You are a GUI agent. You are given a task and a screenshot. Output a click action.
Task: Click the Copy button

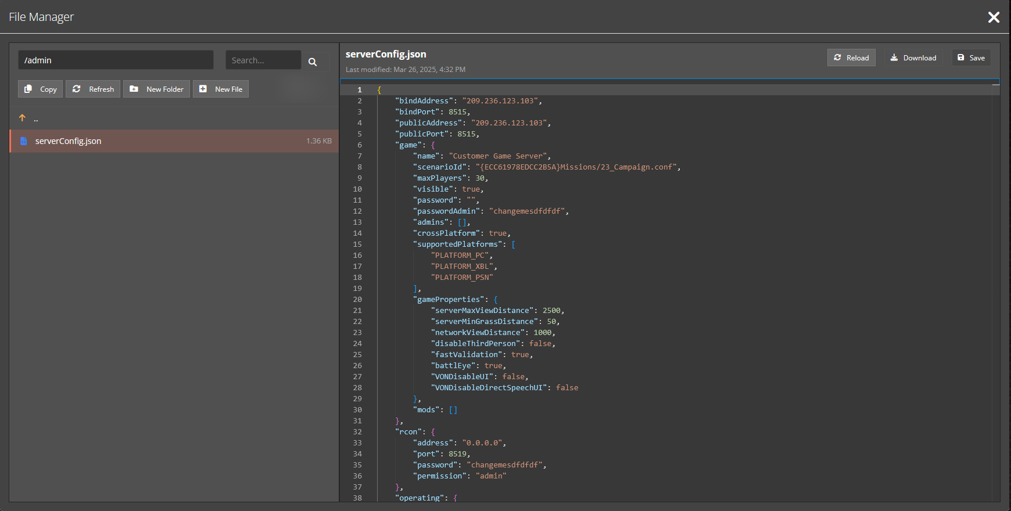(40, 89)
